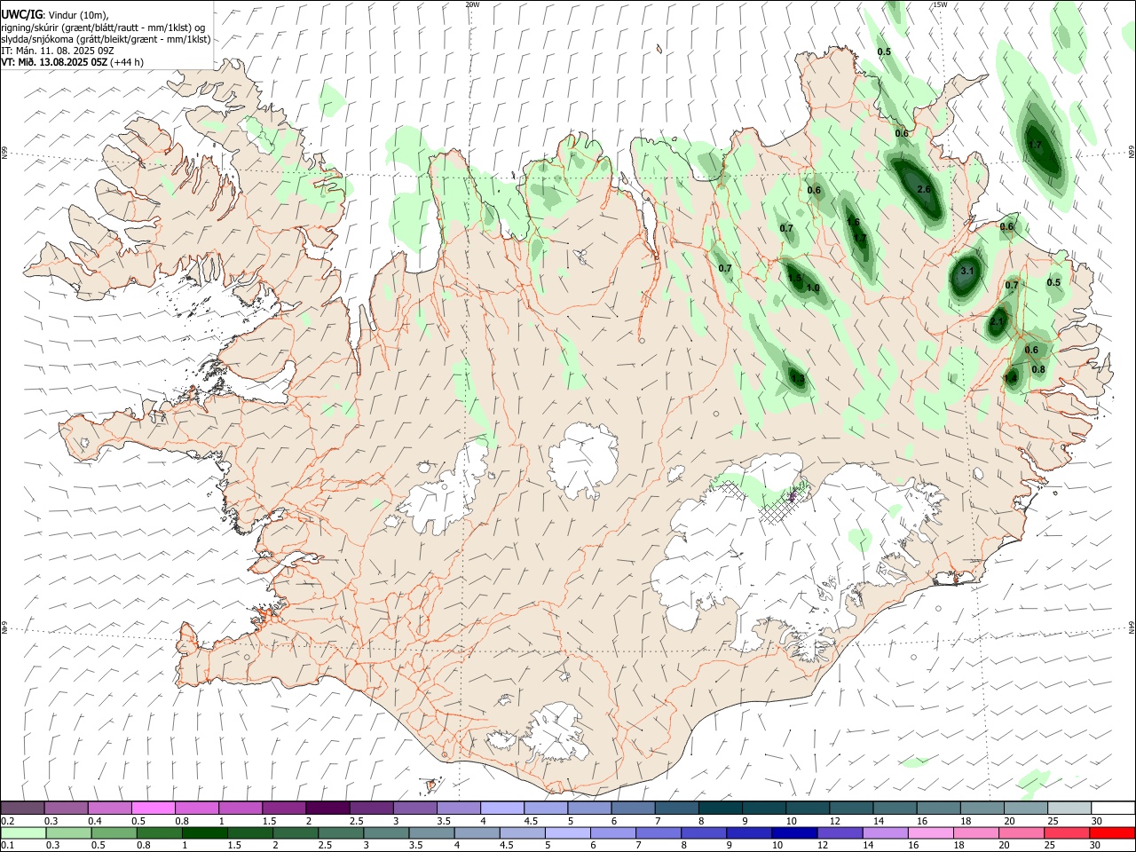This screenshot has height=852, width=1136.
Task: Click the dark navy blue swatch labeled 10 in rain legend
Action: (794, 832)
